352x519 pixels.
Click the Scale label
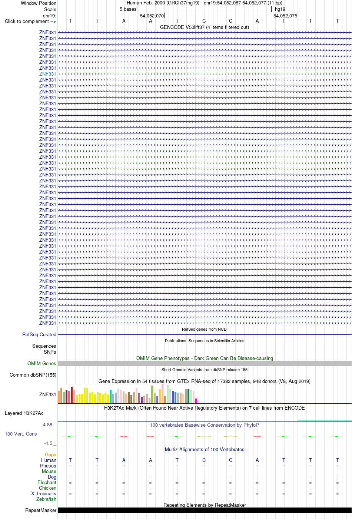(x=50, y=9)
